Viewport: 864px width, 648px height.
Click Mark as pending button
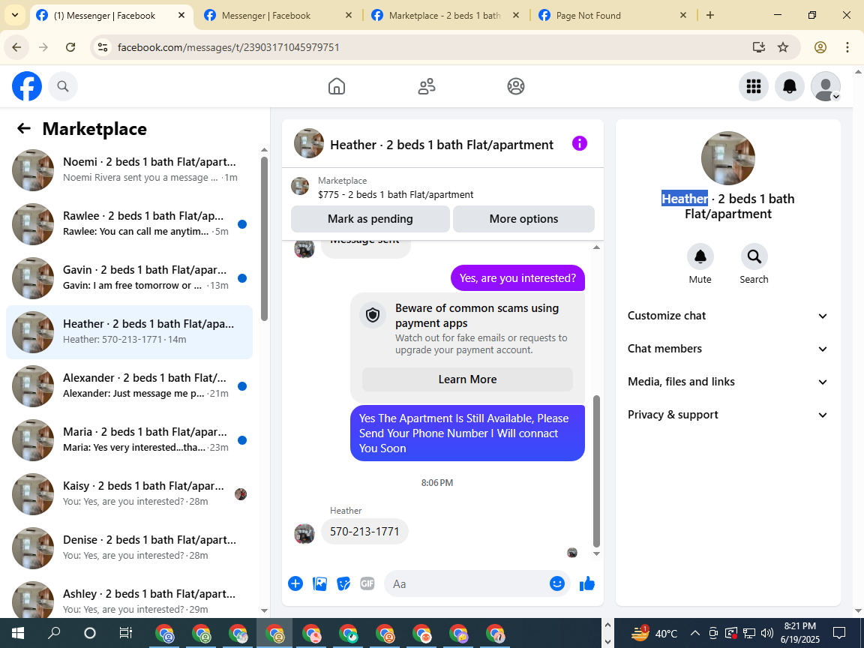pyautogui.click(x=370, y=219)
